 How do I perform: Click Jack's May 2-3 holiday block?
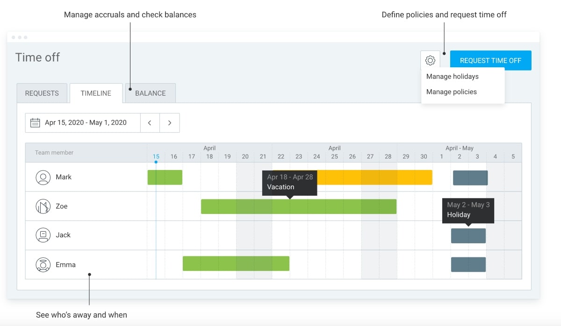point(468,236)
